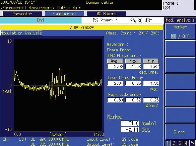The height and width of the screenshot is (146, 196).
Task: Click Magnitude Error average value 0.30
Action: coord(115,100)
